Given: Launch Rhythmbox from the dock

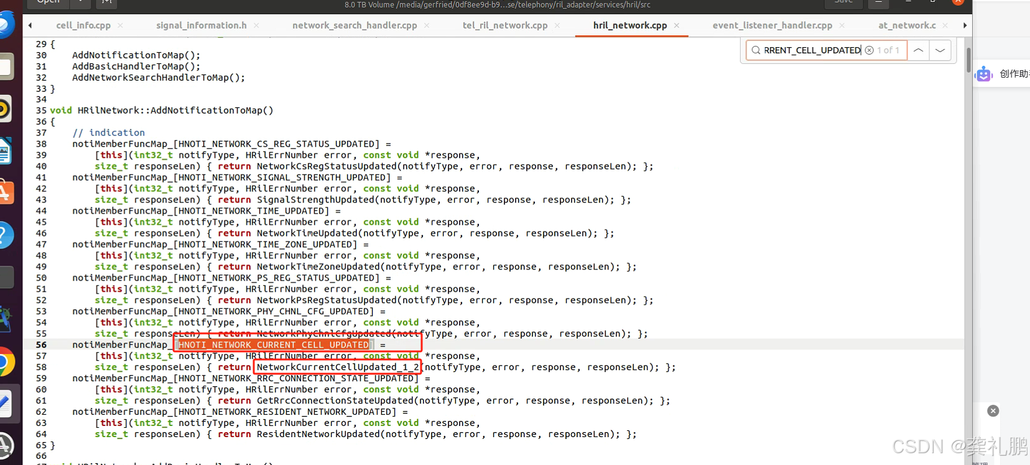Looking at the screenshot, I should tap(5, 109).
